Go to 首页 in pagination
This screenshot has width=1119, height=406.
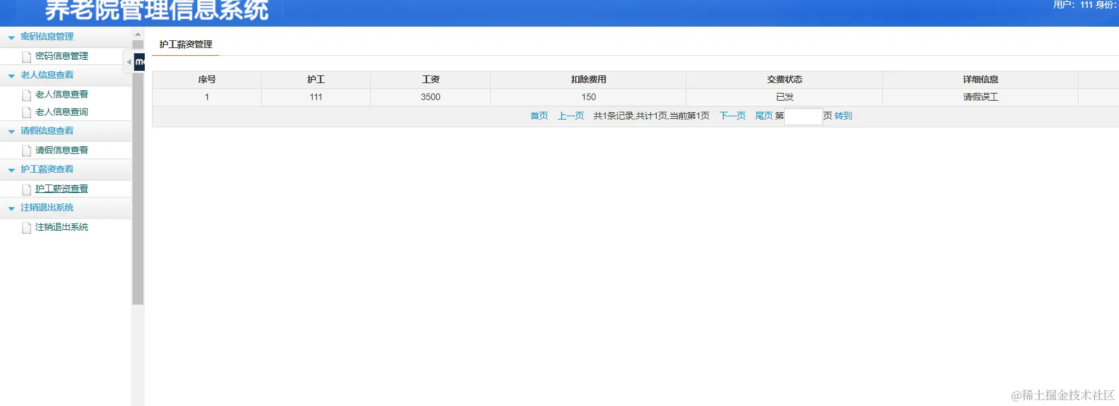[x=539, y=116]
